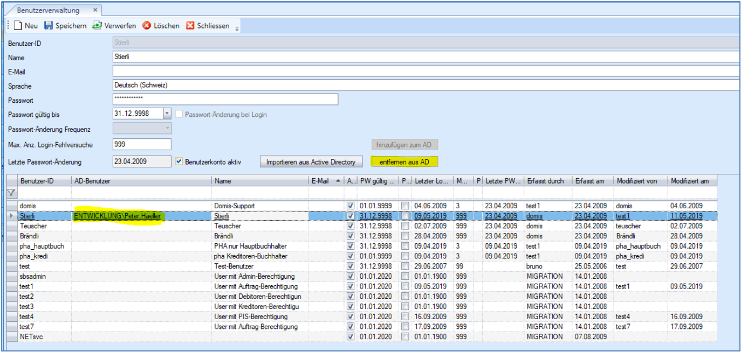
Task: Click the filter funnel icon in grid
Action: [11, 193]
